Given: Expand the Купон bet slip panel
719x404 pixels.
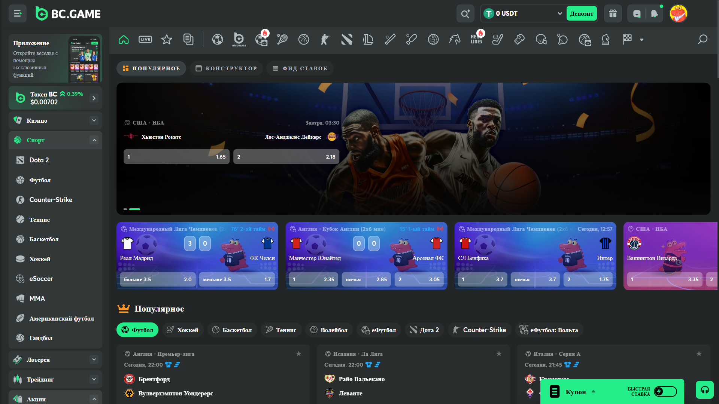Looking at the screenshot, I should pos(593,392).
